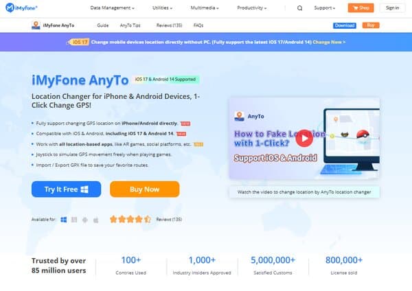The image size is (412, 291).
Task: Click the iOS 17 & Android 14 Supported badge
Action: coord(165,80)
